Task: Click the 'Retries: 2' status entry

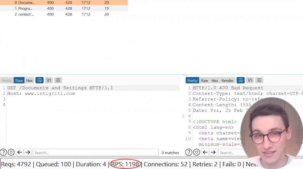Action: (x=205, y=164)
